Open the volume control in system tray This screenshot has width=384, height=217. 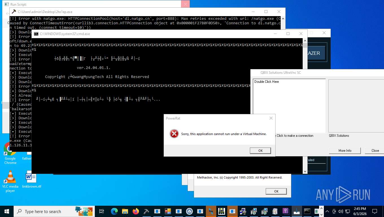click(340, 211)
